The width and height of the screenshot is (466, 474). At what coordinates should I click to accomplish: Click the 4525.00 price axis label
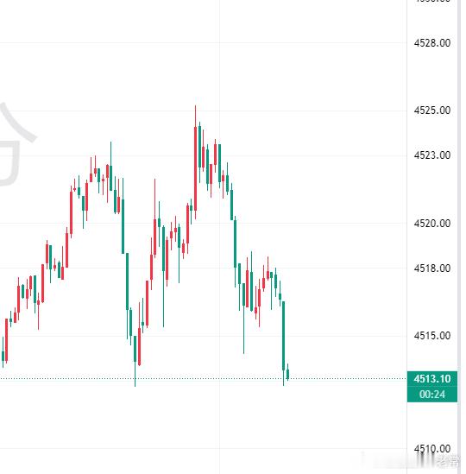click(432, 111)
